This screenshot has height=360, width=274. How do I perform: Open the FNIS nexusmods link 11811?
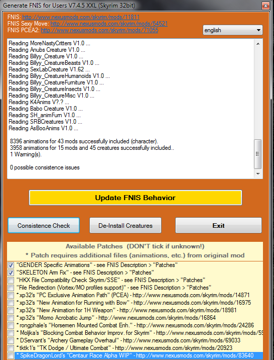click(x=81, y=17)
